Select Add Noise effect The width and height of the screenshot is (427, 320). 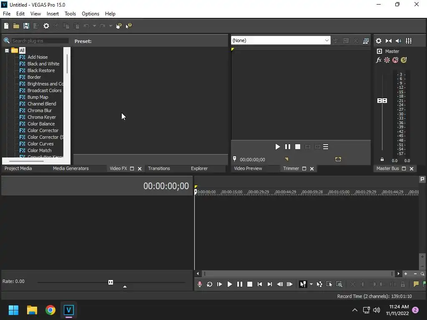click(38, 57)
